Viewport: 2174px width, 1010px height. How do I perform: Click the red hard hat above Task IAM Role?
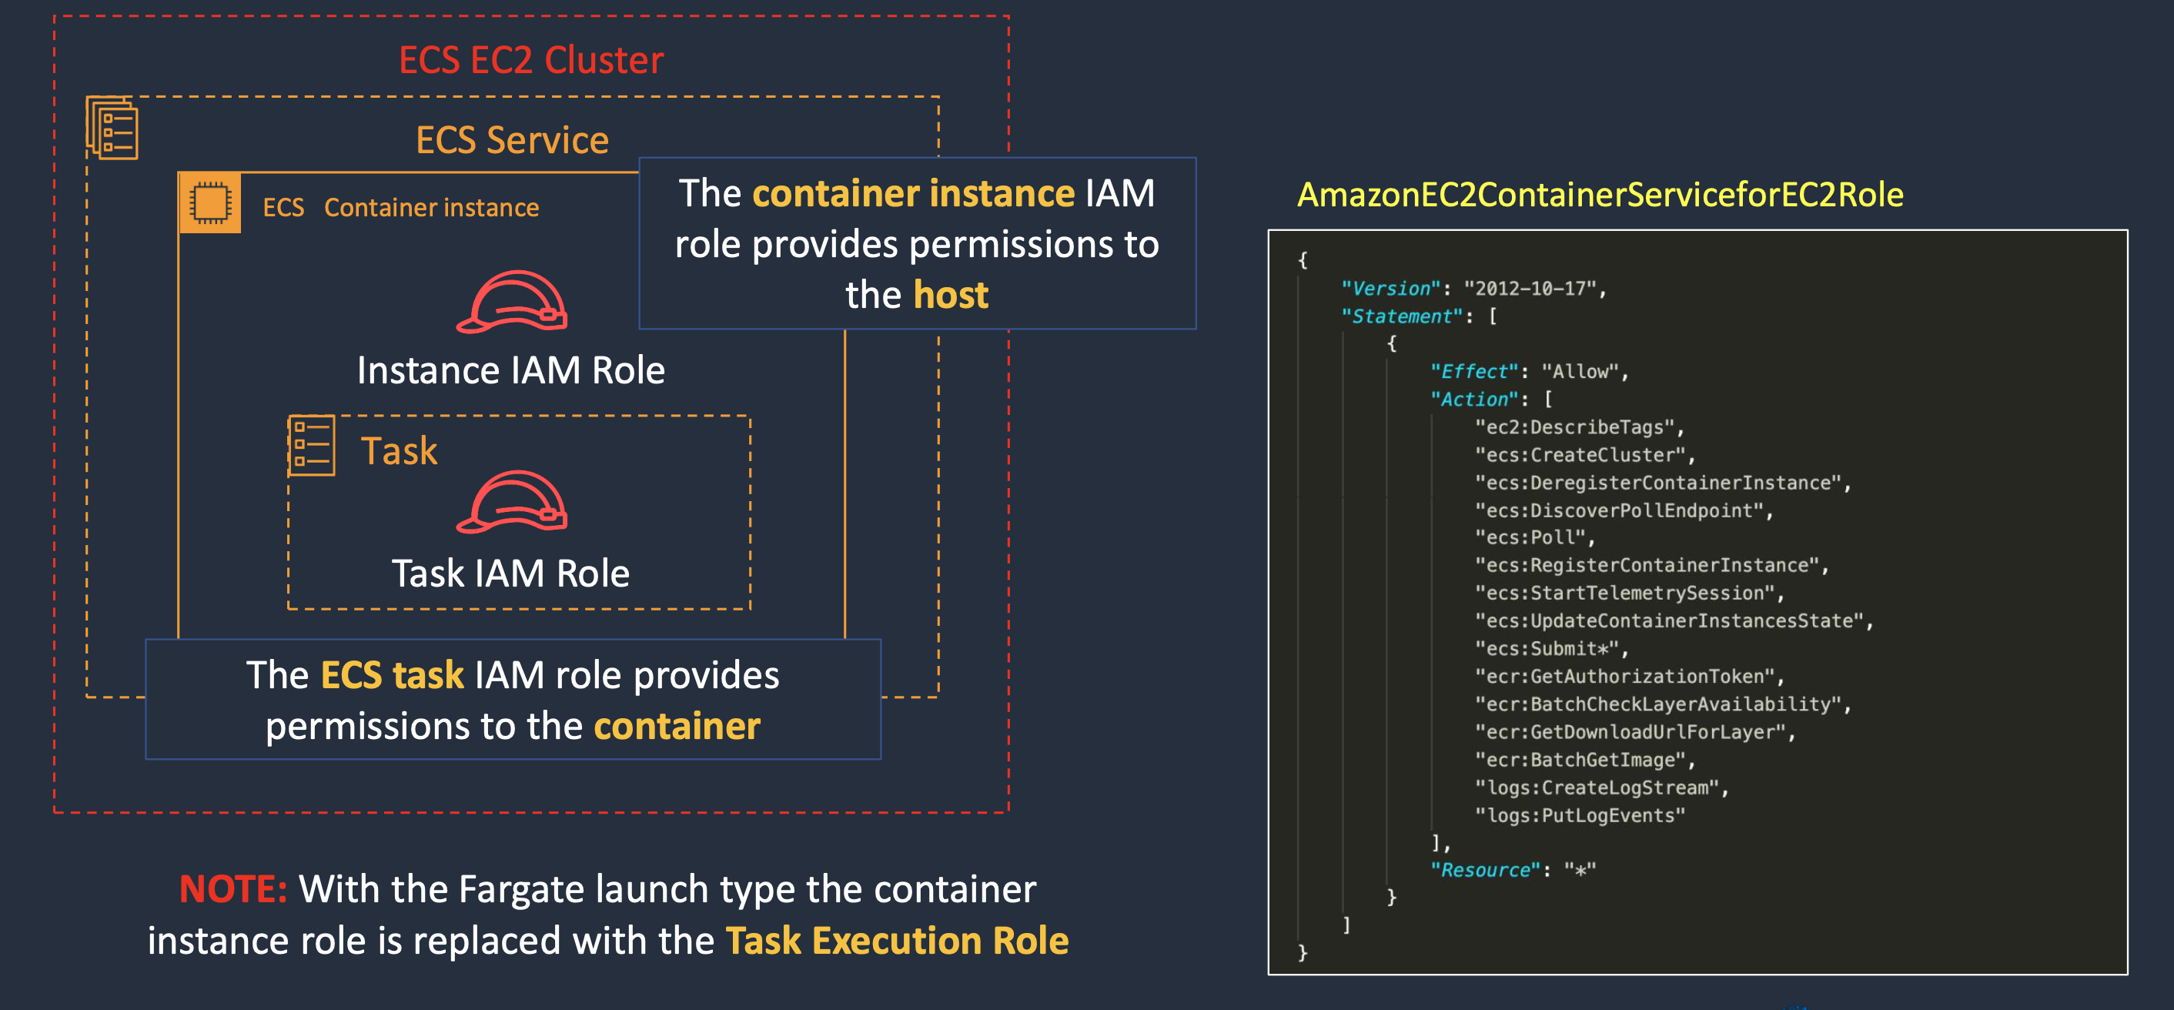pyautogui.click(x=512, y=502)
